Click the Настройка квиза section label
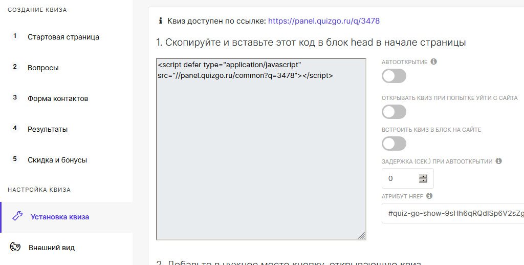The image size is (524, 265). click(x=39, y=190)
